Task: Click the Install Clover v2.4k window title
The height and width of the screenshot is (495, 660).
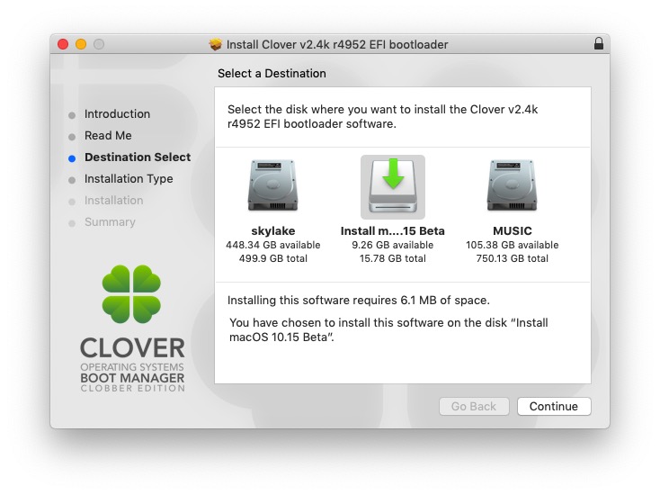Action: point(337,44)
